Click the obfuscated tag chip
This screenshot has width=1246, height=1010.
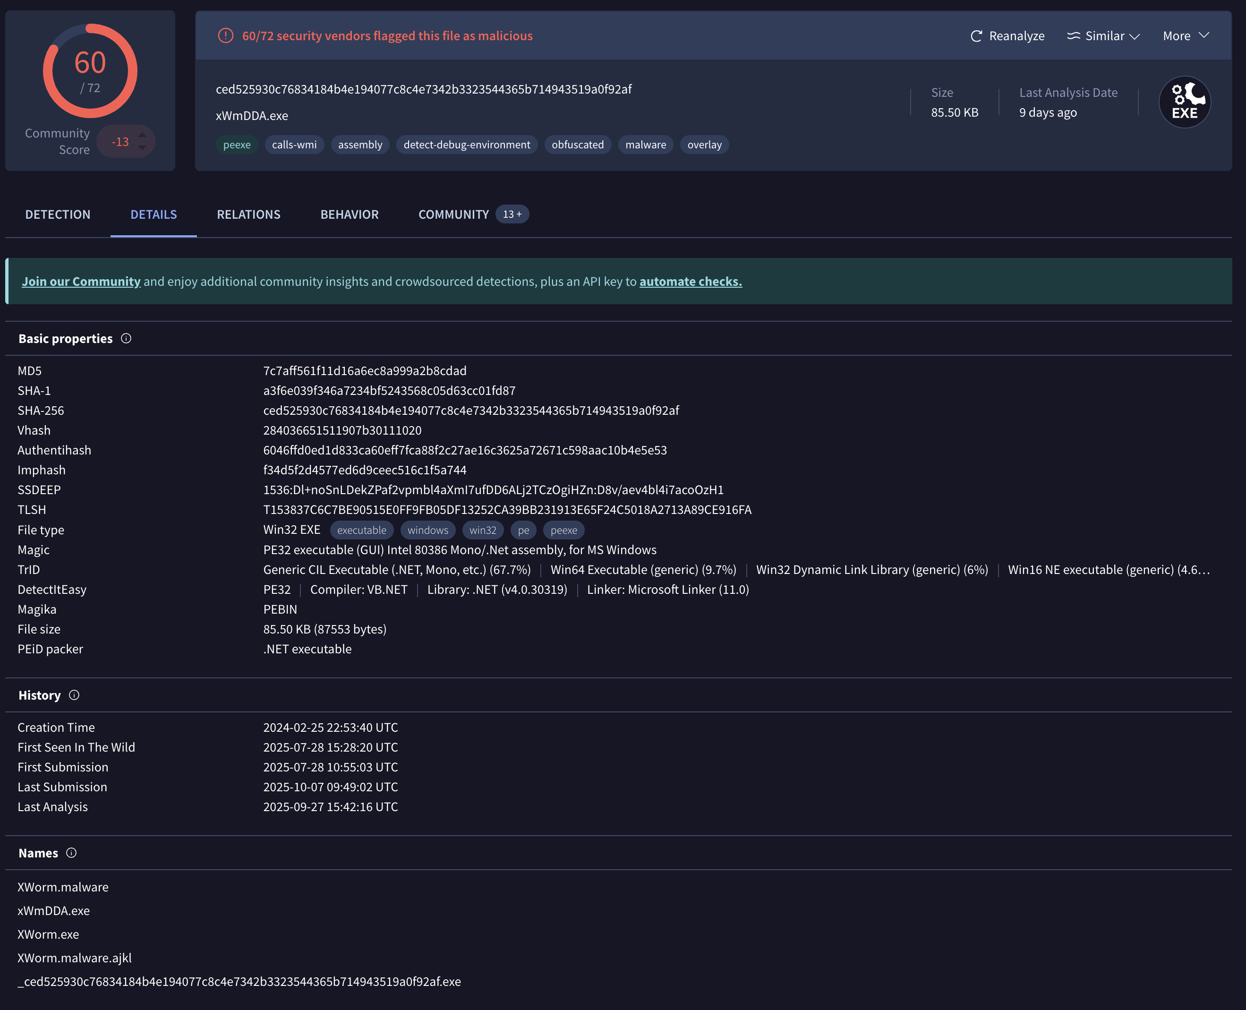pos(577,145)
